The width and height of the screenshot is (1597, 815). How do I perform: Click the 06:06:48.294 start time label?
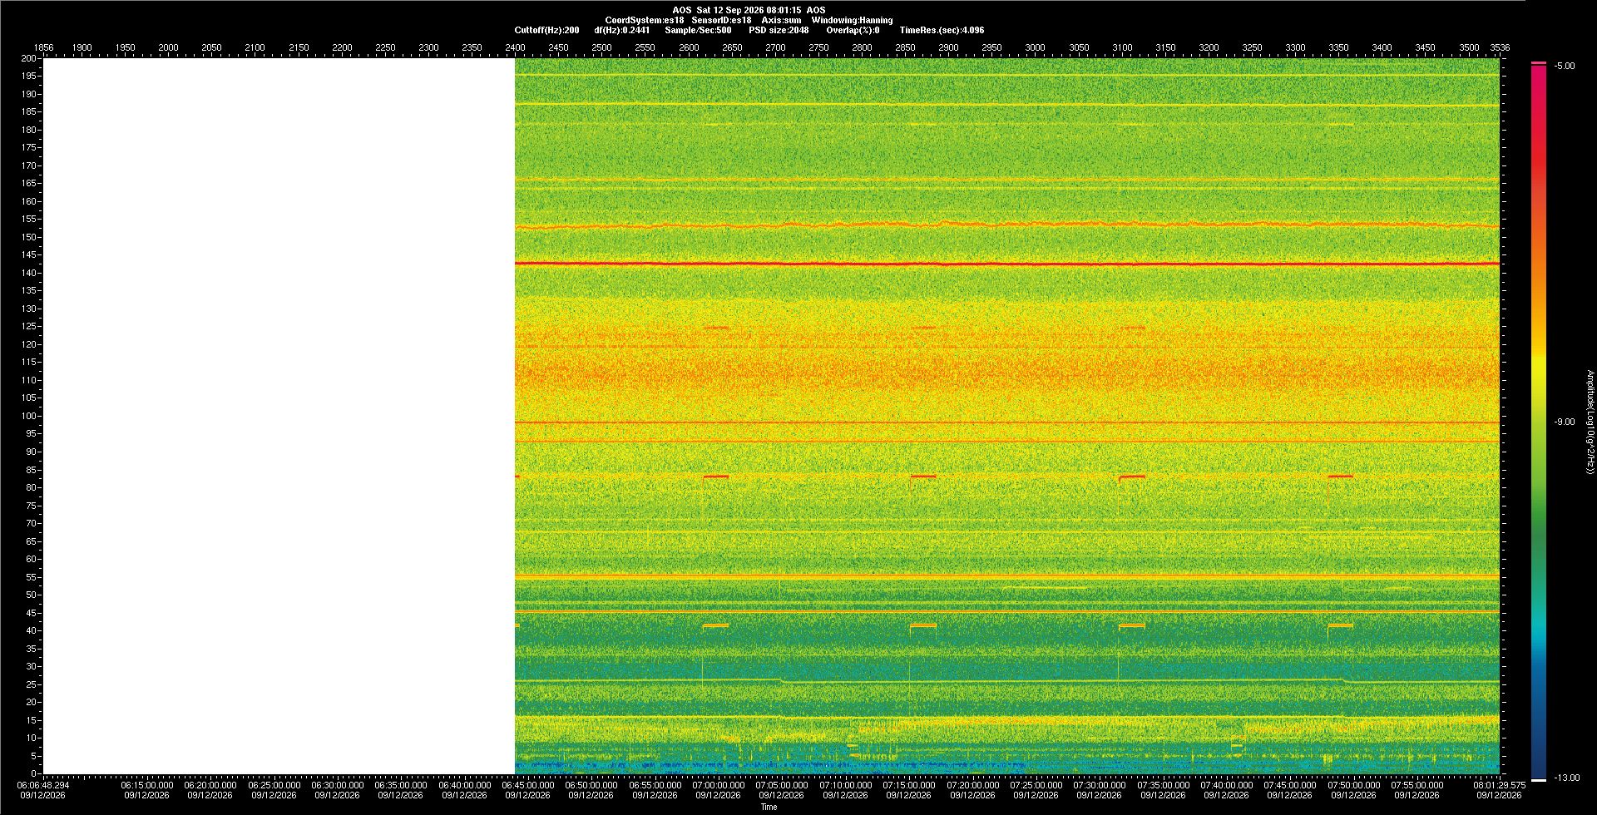point(43,784)
